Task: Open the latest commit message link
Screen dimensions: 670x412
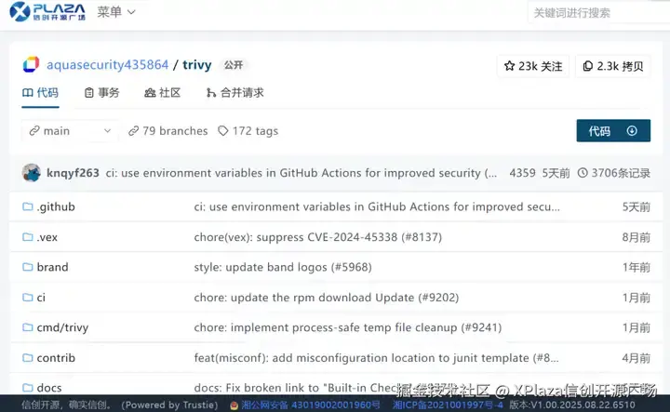Action: [301, 173]
